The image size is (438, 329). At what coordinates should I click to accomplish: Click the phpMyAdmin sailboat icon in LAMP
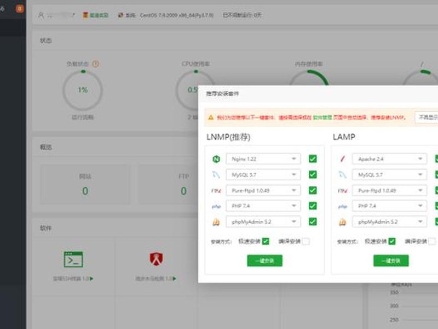coord(343,222)
